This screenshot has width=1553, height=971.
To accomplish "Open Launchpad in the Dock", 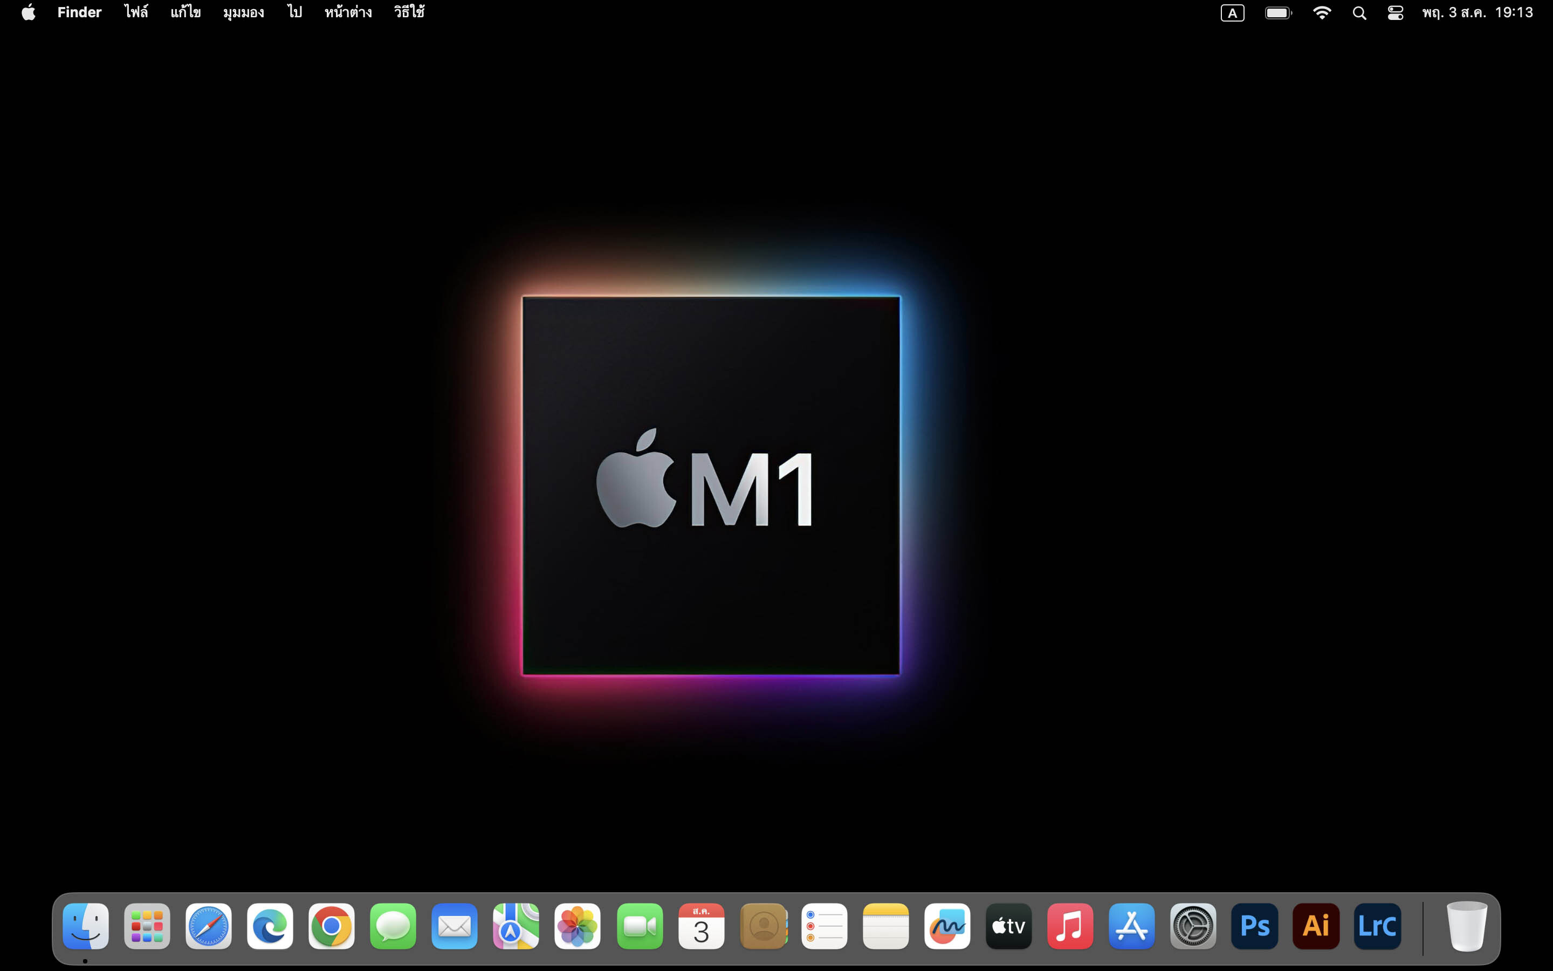I will pos(147,926).
